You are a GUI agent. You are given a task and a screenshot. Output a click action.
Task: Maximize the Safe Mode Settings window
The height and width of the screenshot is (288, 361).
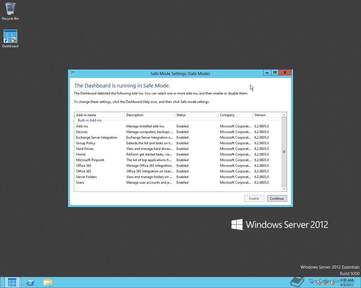pos(275,72)
